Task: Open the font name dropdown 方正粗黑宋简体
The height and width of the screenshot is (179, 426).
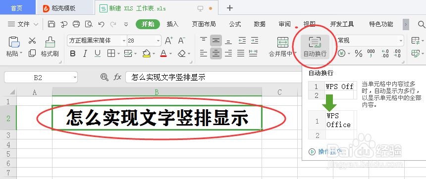Action: [124, 41]
